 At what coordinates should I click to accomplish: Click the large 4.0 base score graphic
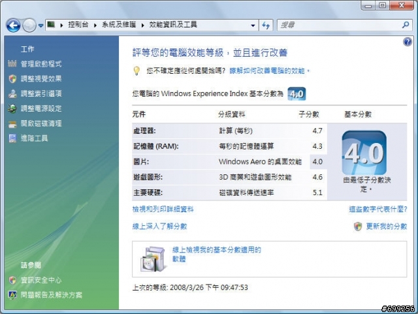click(x=364, y=153)
